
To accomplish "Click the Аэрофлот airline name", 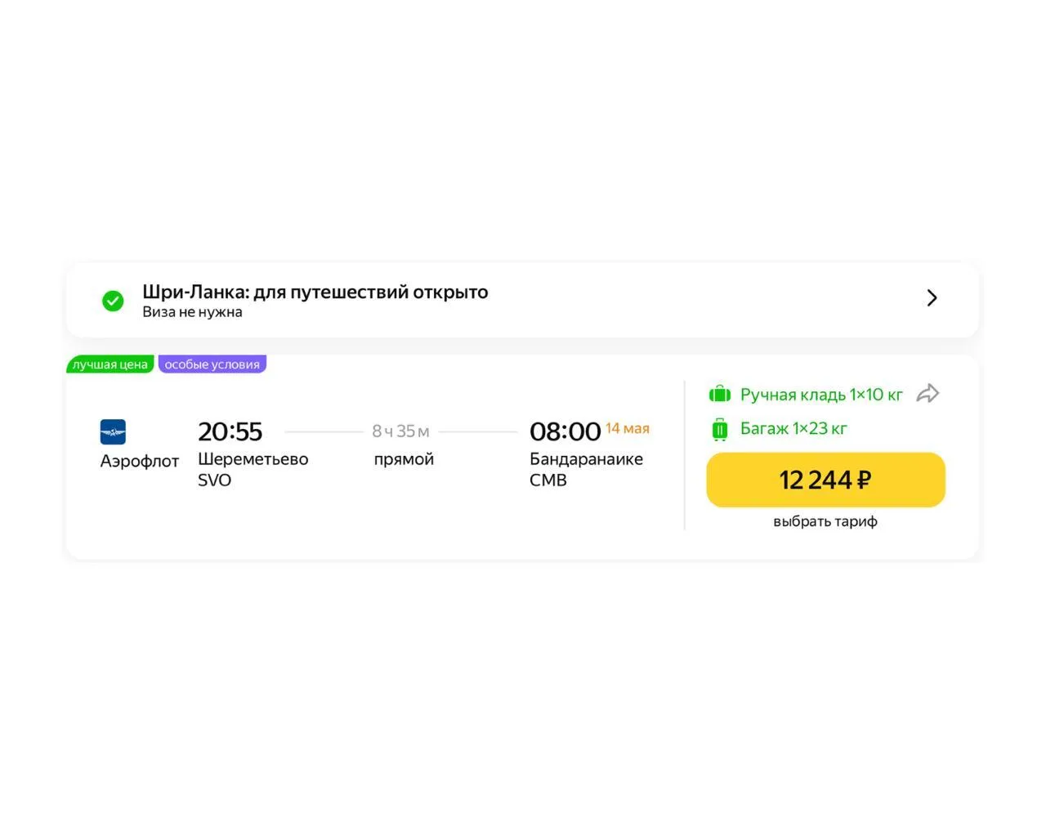I will tap(140, 461).
